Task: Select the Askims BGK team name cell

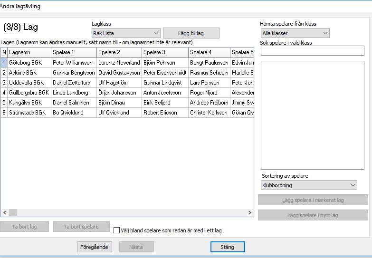Action: tap(29, 73)
